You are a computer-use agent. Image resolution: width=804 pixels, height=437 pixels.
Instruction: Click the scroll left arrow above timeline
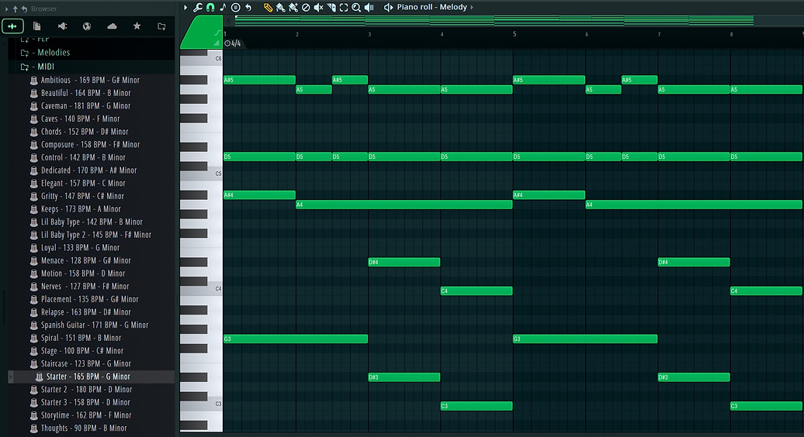point(229,20)
